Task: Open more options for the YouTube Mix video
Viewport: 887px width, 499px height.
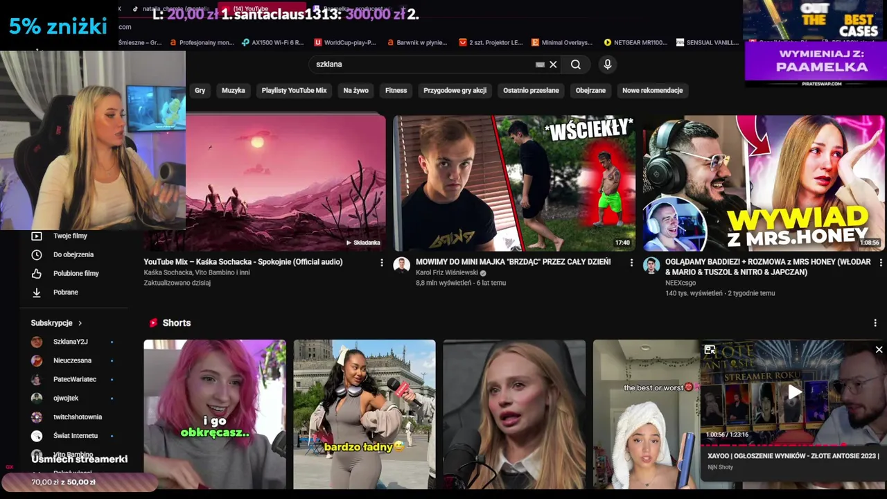Action: [x=381, y=263]
